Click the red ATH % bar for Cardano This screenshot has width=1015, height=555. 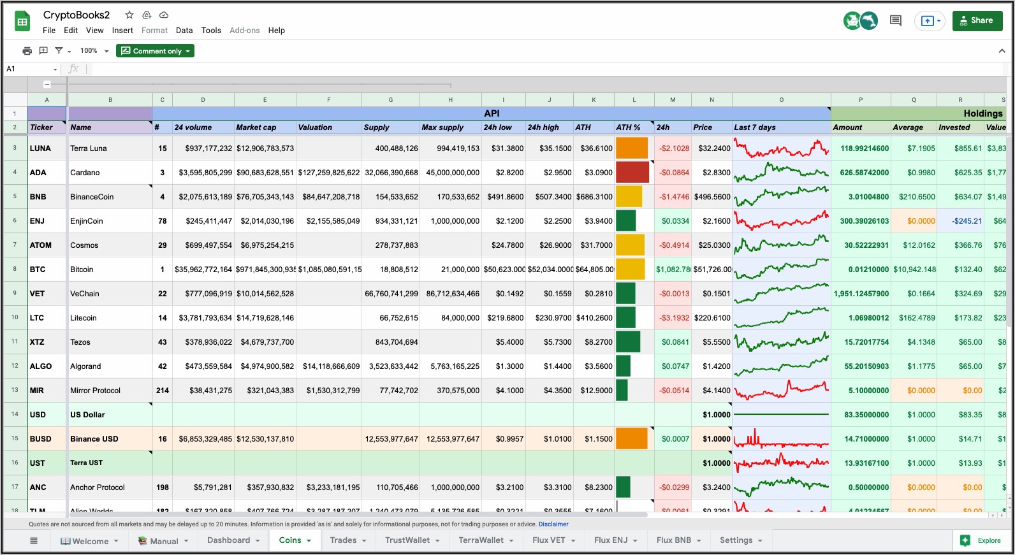point(632,173)
